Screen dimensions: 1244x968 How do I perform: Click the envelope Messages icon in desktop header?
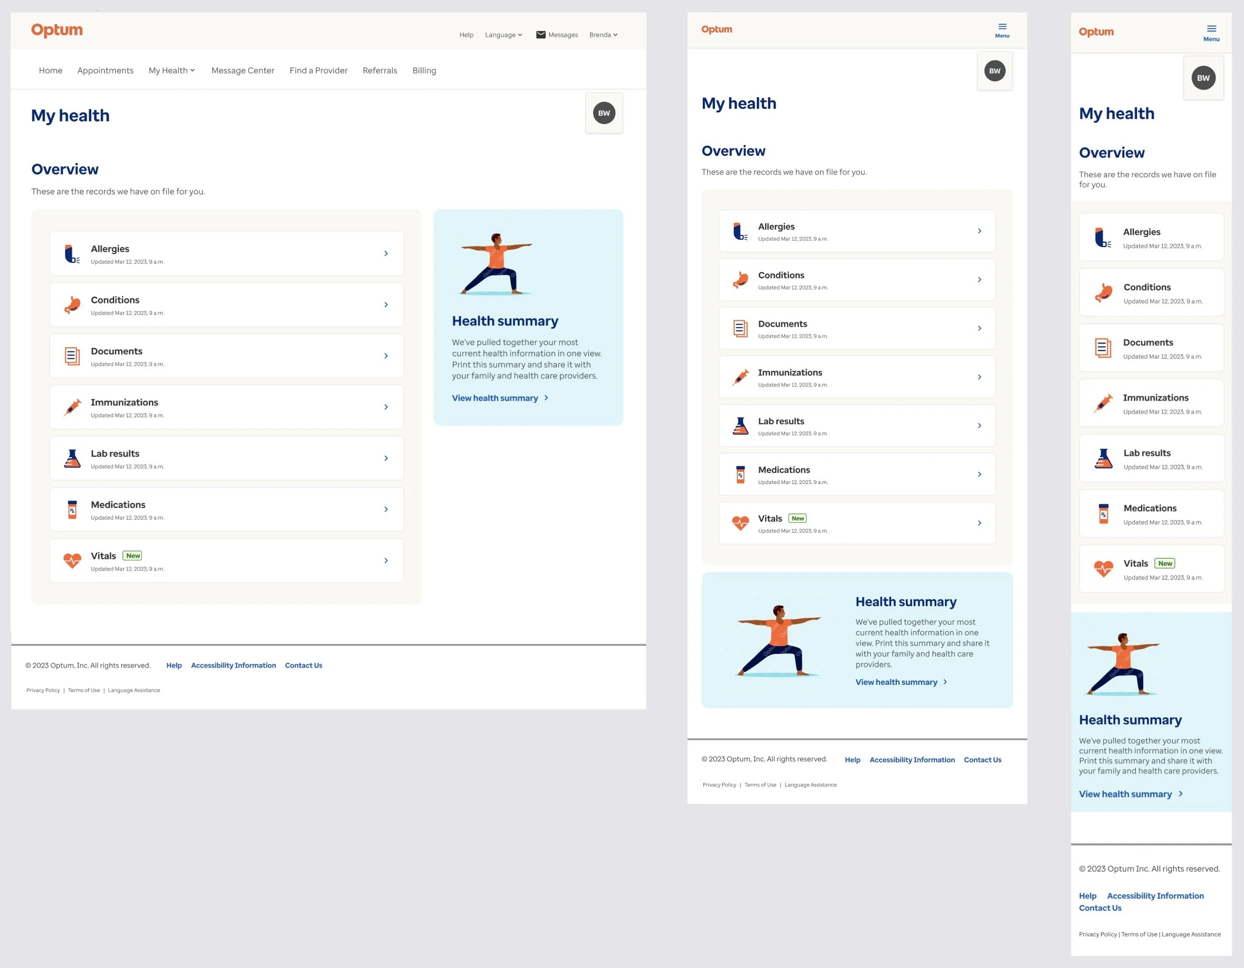coord(541,35)
